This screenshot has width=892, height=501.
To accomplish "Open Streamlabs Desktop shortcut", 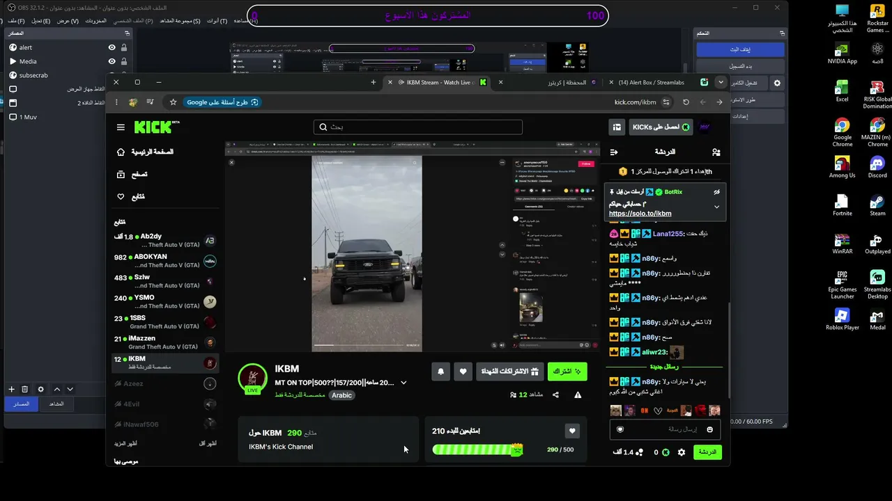I will tap(877, 285).
